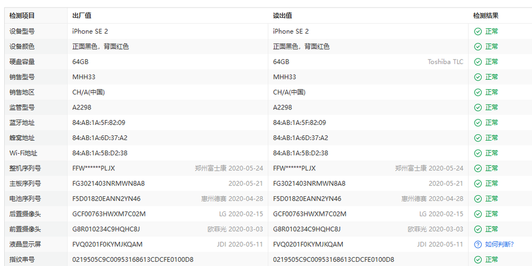Click the green check icon in 蜂窝地址 row
The width and height of the screenshot is (532, 266).
tap(478, 138)
